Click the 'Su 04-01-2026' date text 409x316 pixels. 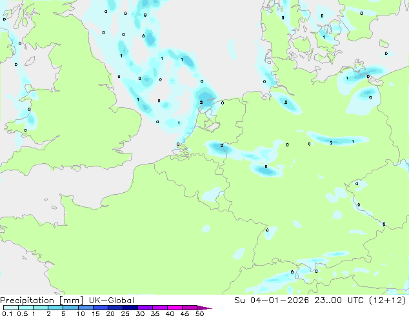coord(272,301)
